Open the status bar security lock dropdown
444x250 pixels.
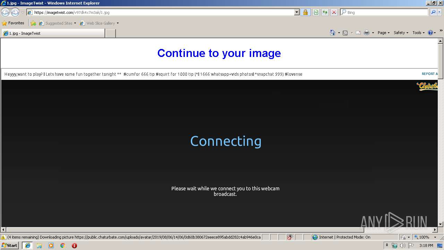coord(405,237)
